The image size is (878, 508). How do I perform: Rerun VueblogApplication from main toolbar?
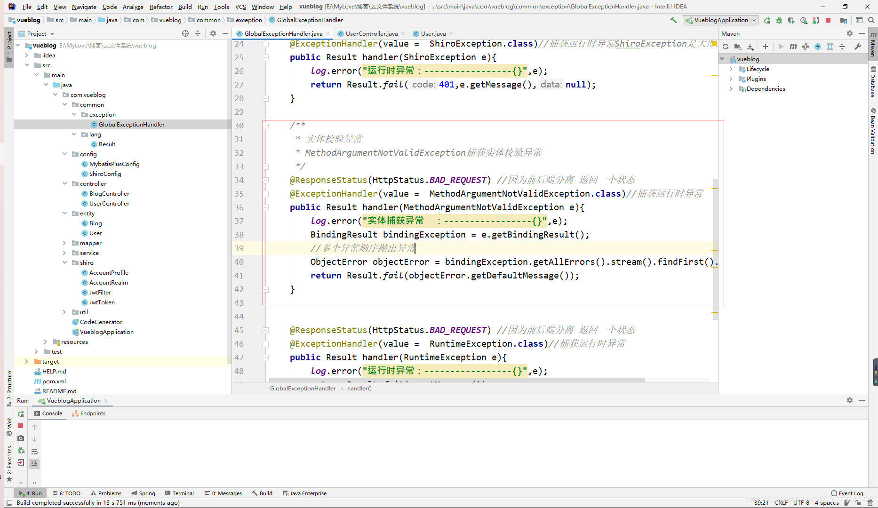767,20
